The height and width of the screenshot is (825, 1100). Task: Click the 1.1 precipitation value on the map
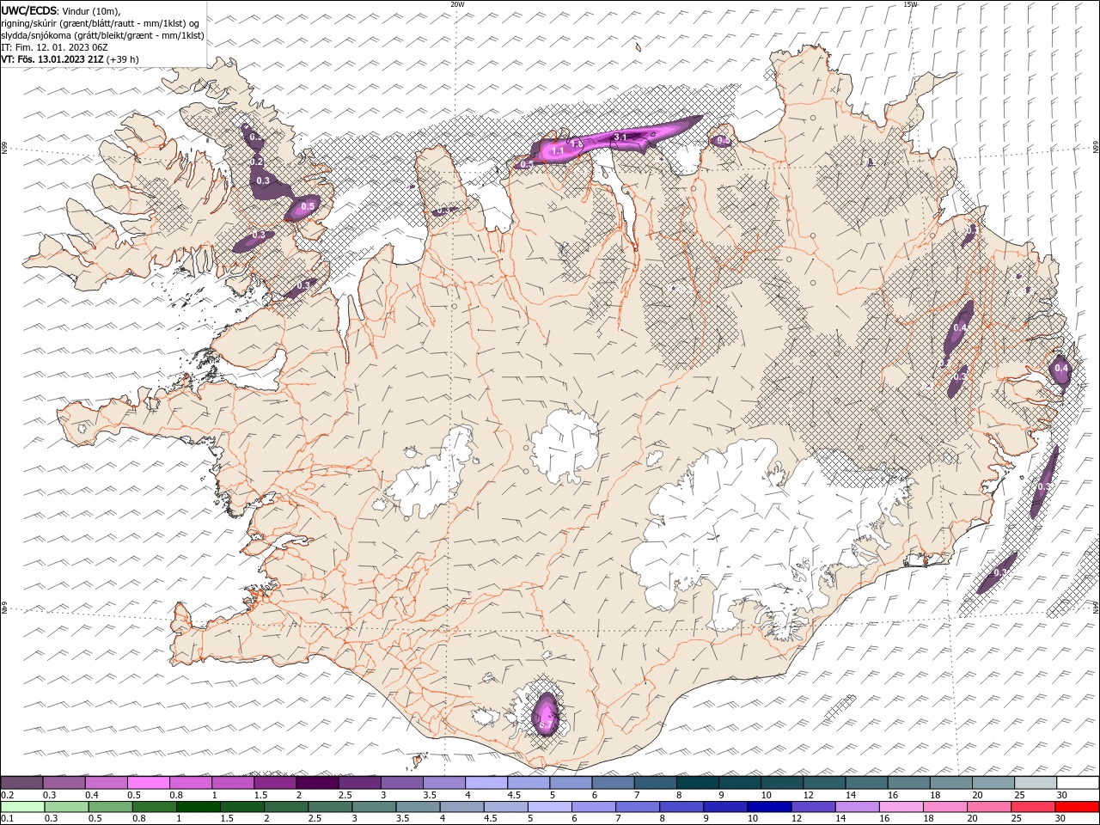558,151
